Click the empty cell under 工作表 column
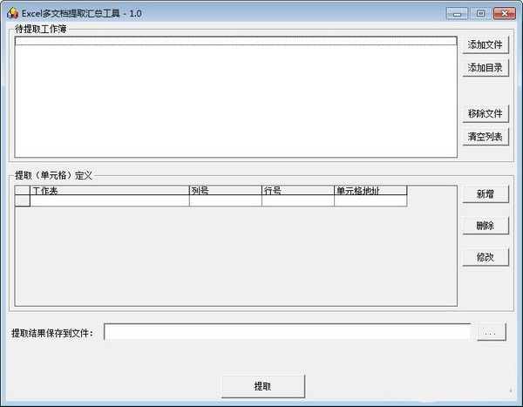This screenshot has width=523, height=407. [x=110, y=200]
